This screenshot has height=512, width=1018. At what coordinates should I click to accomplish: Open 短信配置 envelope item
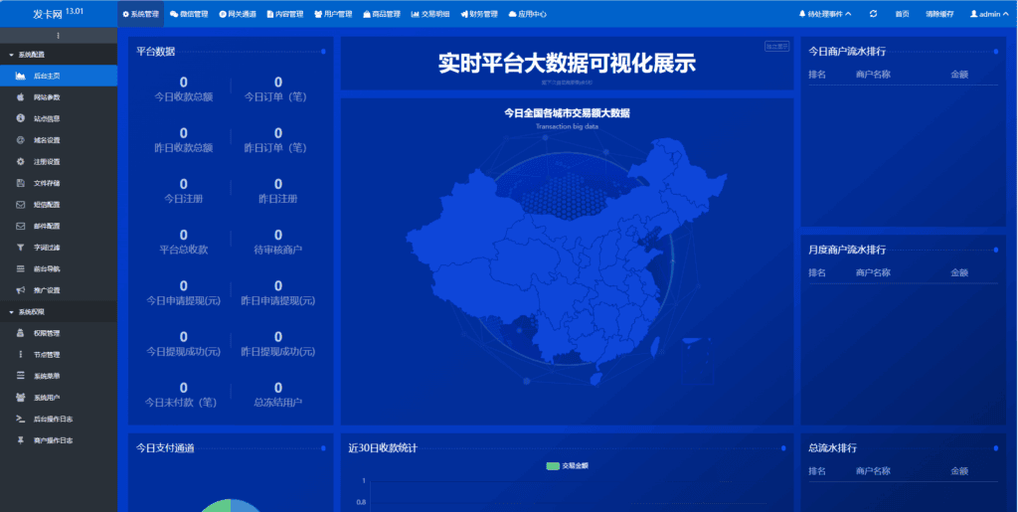tap(59, 205)
